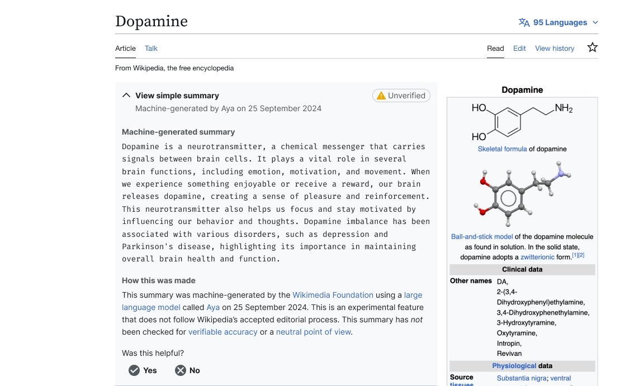The height and width of the screenshot is (386, 644).
Task: Open the language switcher via translate icon
Action: pyautogui.click(x=524, y=22)
